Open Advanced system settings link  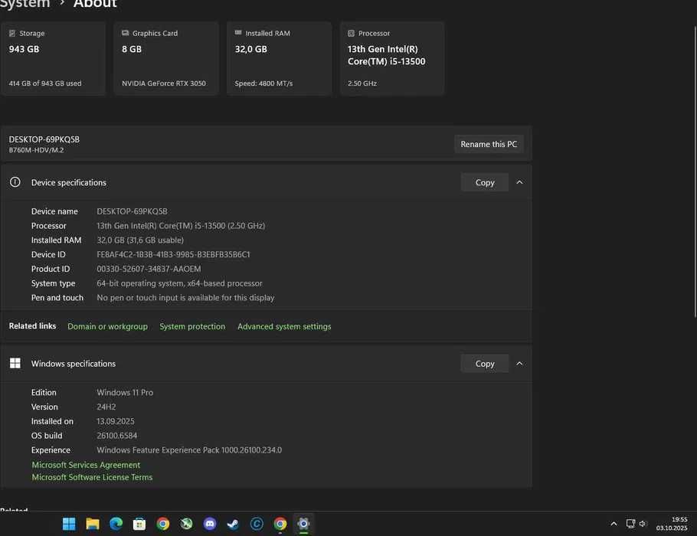284,326
